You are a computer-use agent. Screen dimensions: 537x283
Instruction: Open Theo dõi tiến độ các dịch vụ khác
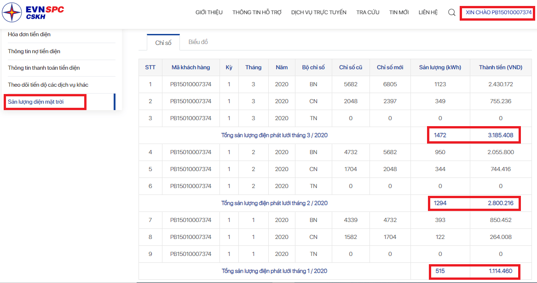[x=48, y=85]
